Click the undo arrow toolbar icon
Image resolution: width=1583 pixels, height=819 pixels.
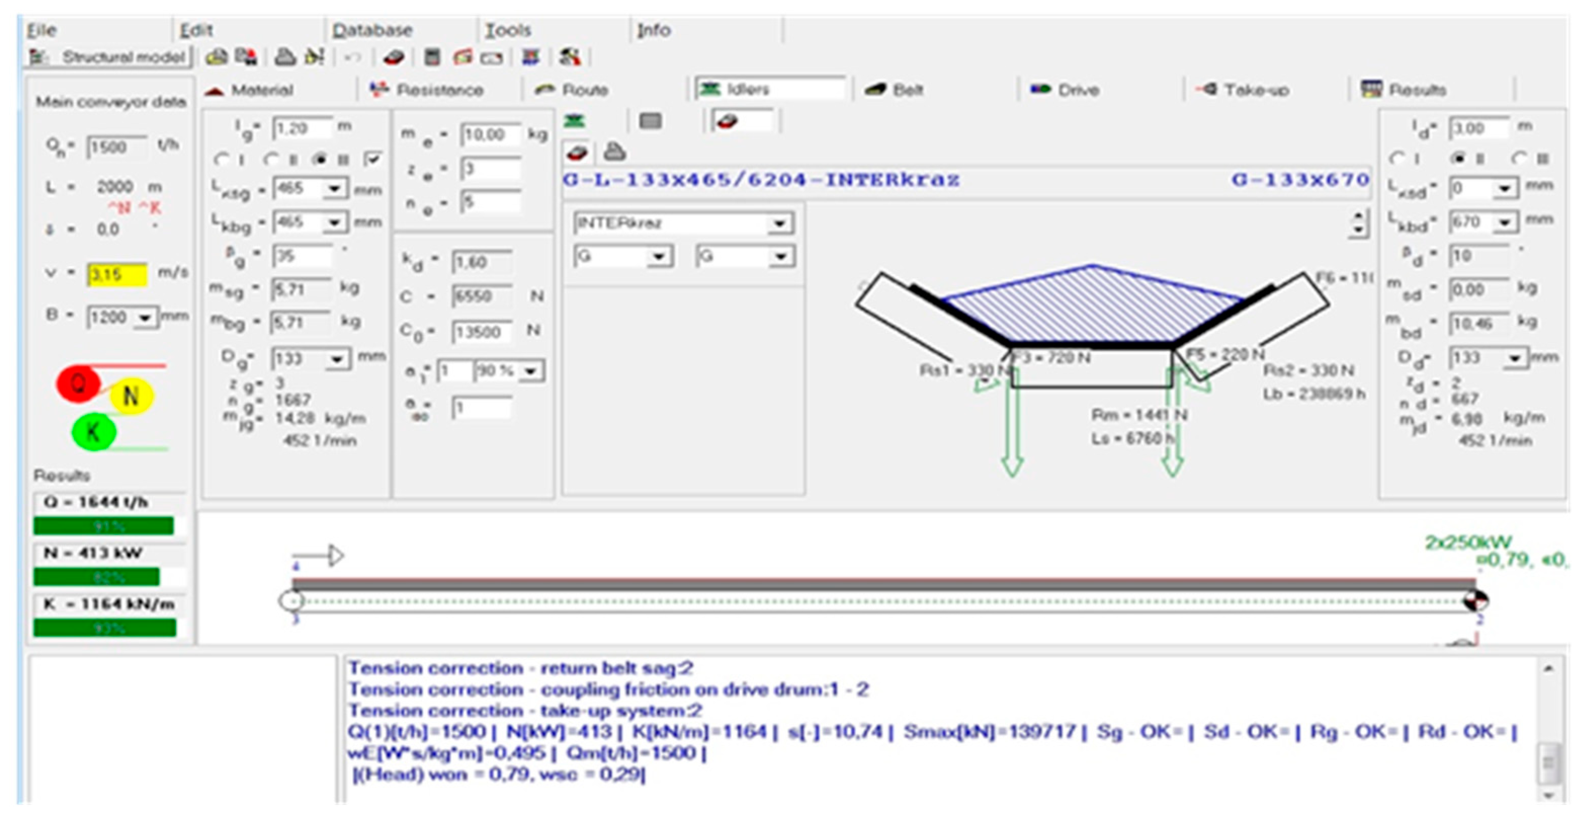352,57
